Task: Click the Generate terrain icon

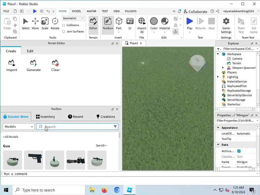Action: pos(34,66)
